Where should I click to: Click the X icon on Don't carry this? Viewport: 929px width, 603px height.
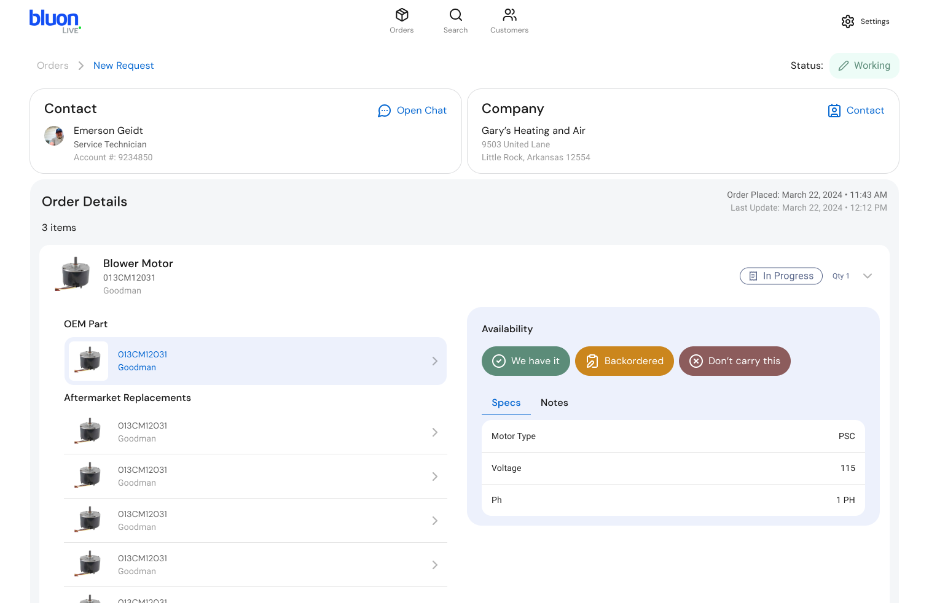pyautogui.click(x=696, y=361)
